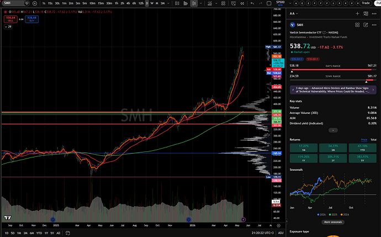381x237 pixels.
Task: Click the bar replay rewind icon
Action: 242,3
